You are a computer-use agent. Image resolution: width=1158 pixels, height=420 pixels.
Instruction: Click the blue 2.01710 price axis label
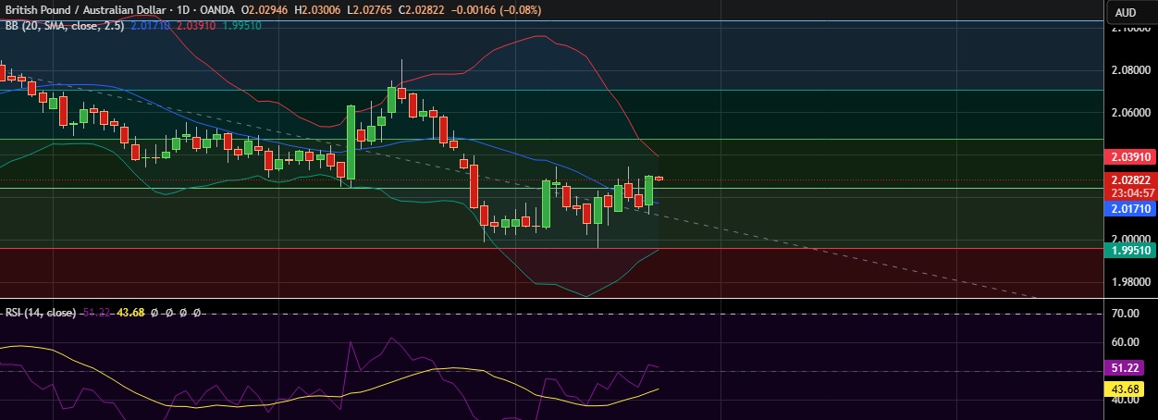[1130, 209]
